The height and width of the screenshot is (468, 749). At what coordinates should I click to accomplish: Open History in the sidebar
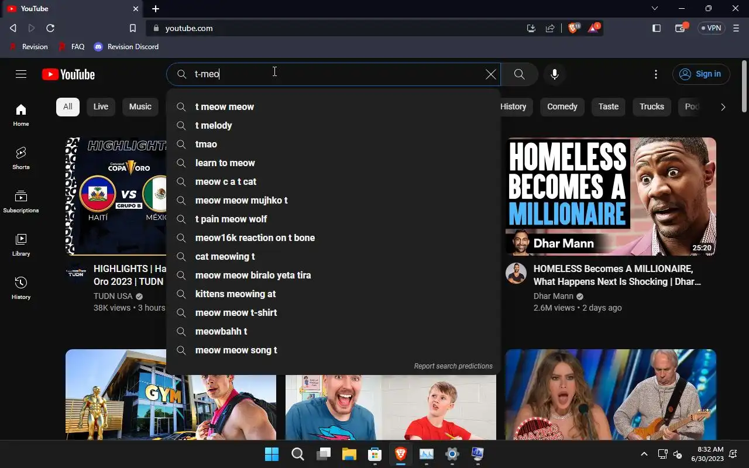pyautogui.click(x=21, y=288)
